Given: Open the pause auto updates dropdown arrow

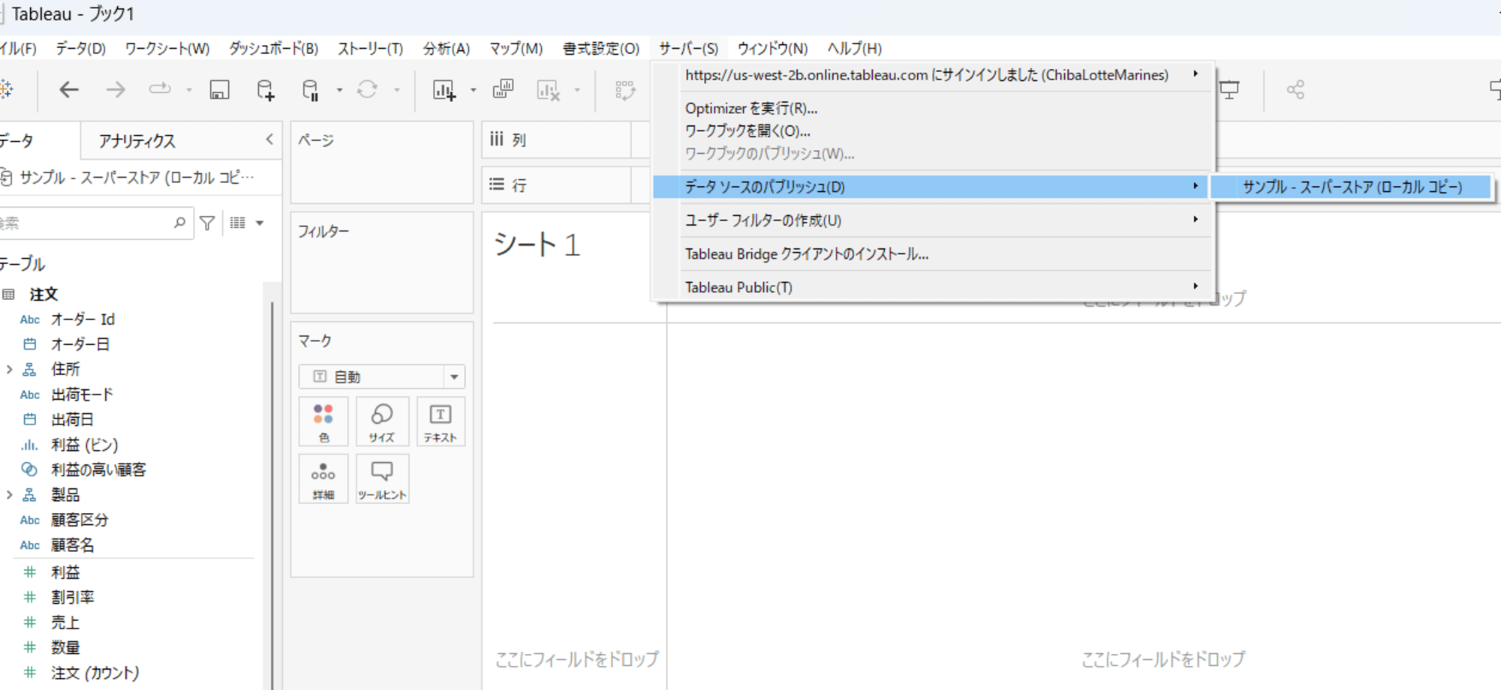Looking at the screenshot, I should coord(339,90).
